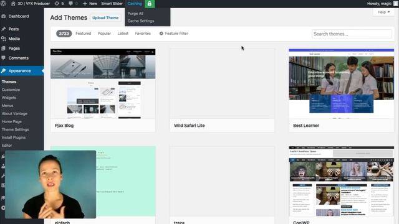The image size is (399, 224).
Task: Open Home Page submenu item
Action: [x=11, y=122]
